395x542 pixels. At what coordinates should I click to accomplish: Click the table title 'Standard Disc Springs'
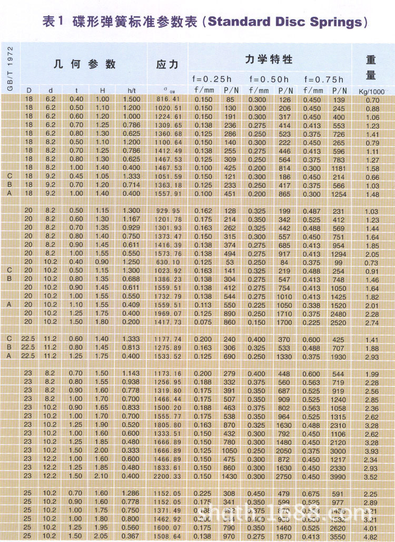285,22
